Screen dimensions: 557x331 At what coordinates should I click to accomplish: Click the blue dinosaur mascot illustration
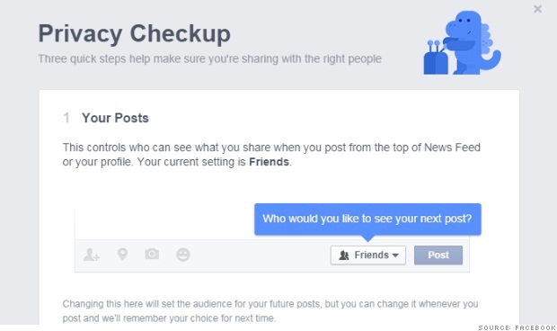(463, 42)
